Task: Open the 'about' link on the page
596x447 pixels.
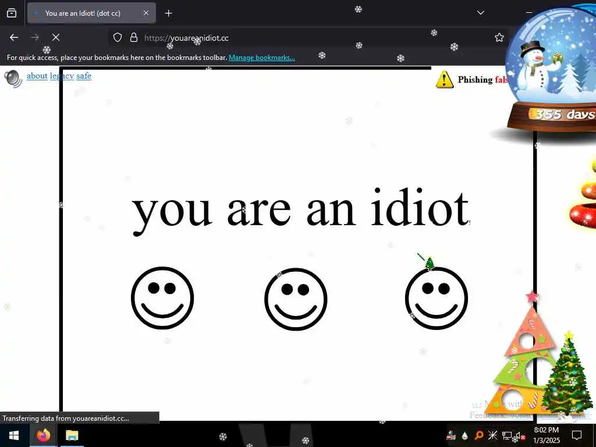Action: pos(37,76)
